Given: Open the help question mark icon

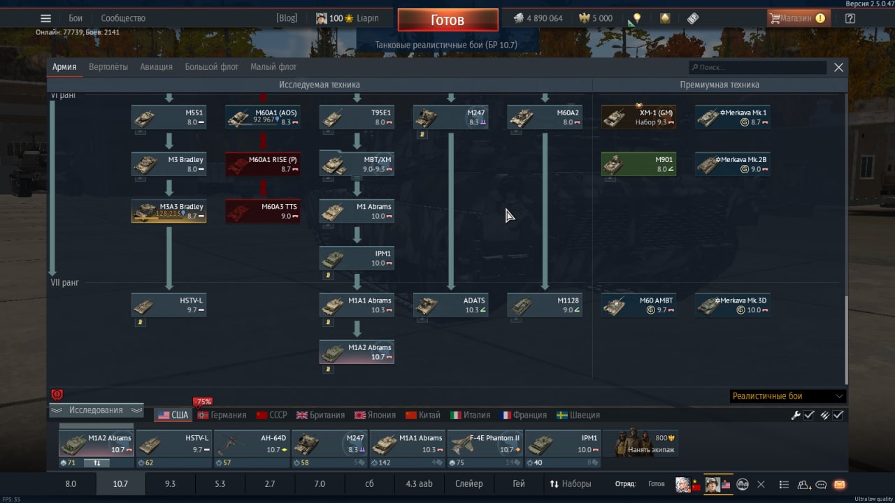Looking at the screenshot, I should point(850,18).
